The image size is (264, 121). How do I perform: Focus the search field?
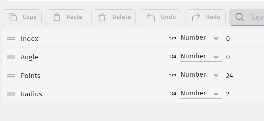coord(247,17)
